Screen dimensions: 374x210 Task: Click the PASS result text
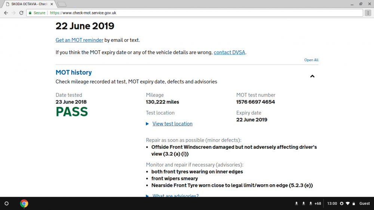[72, 112]
